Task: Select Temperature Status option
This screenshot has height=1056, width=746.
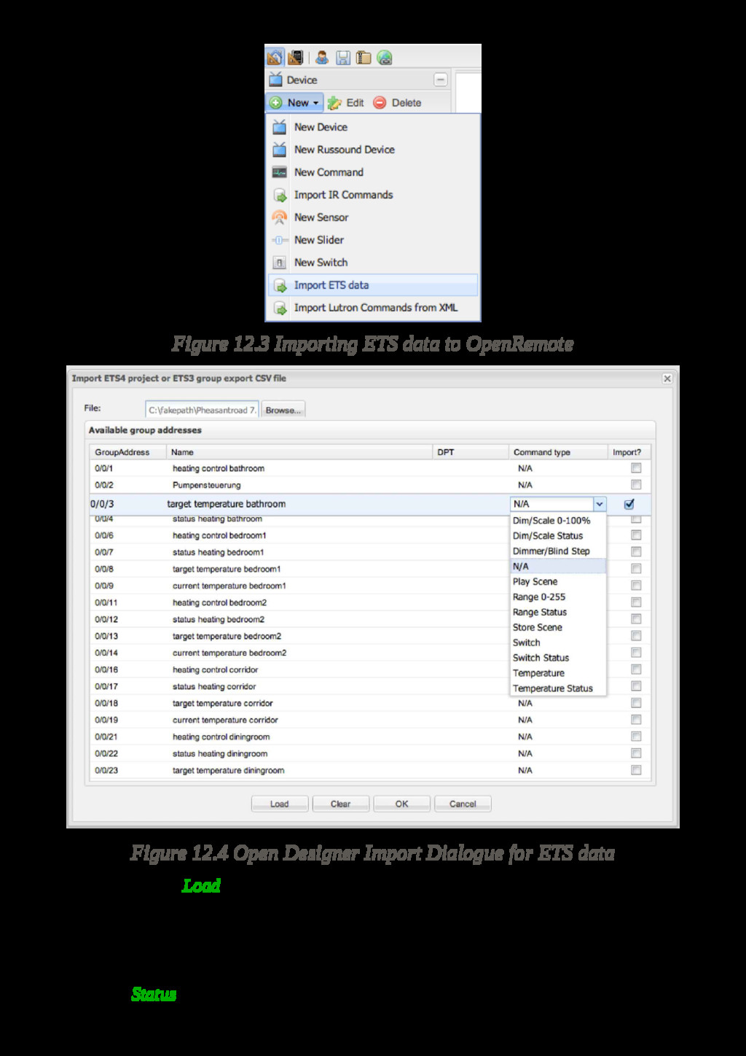Action: click(x=558, y=688)
